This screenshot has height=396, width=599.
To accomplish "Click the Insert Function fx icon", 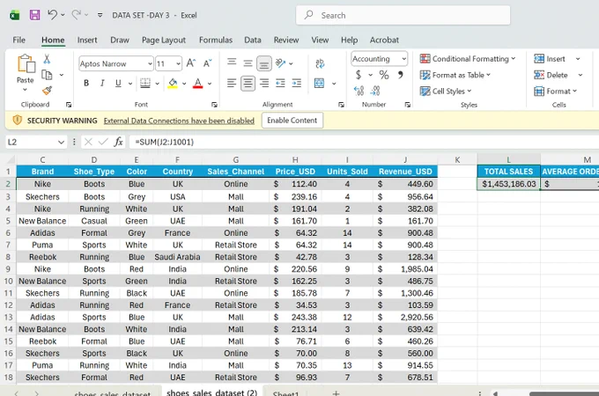I will [118, 142].
